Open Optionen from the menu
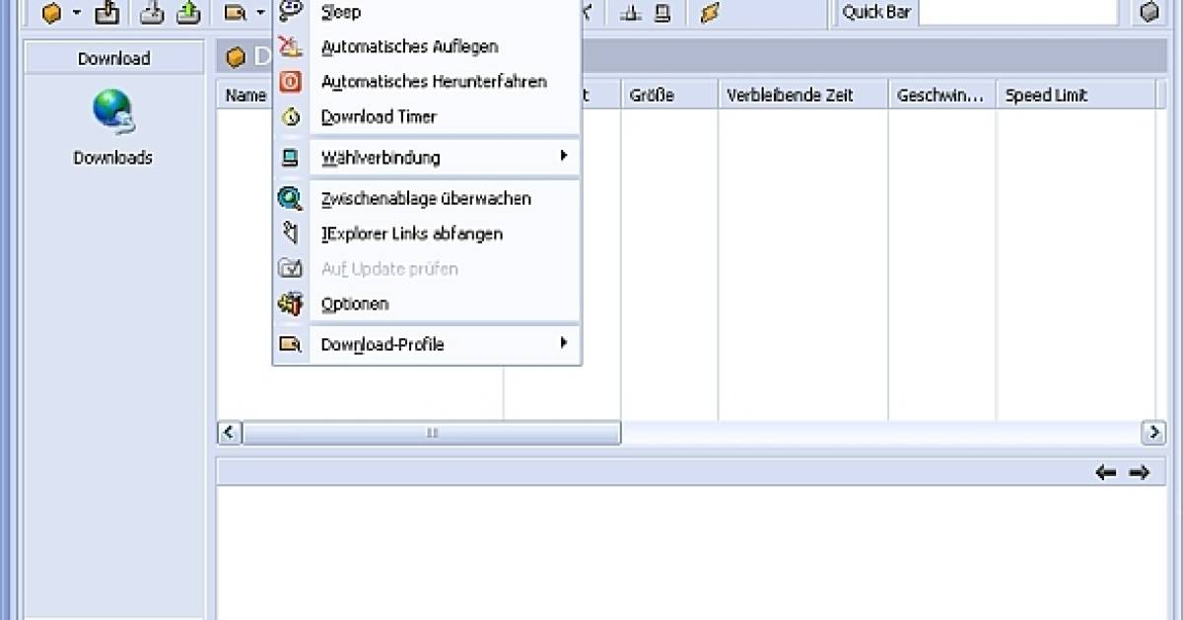 (355, 304)
